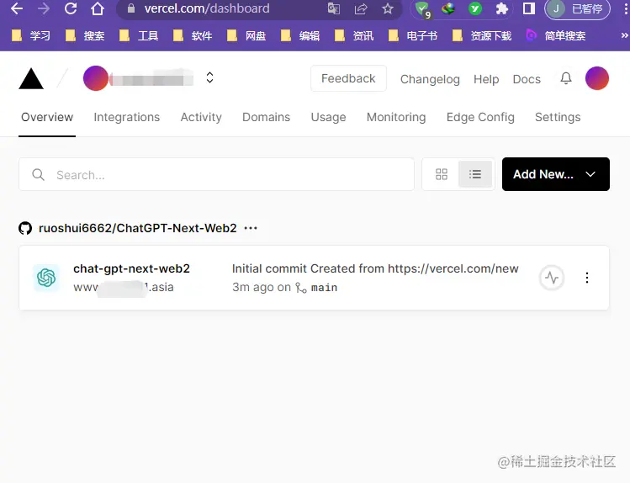This screenshot has height=483, width=630.
Task: Open the 电子书 bookmarks folder
Action: (x=413, y=36)
